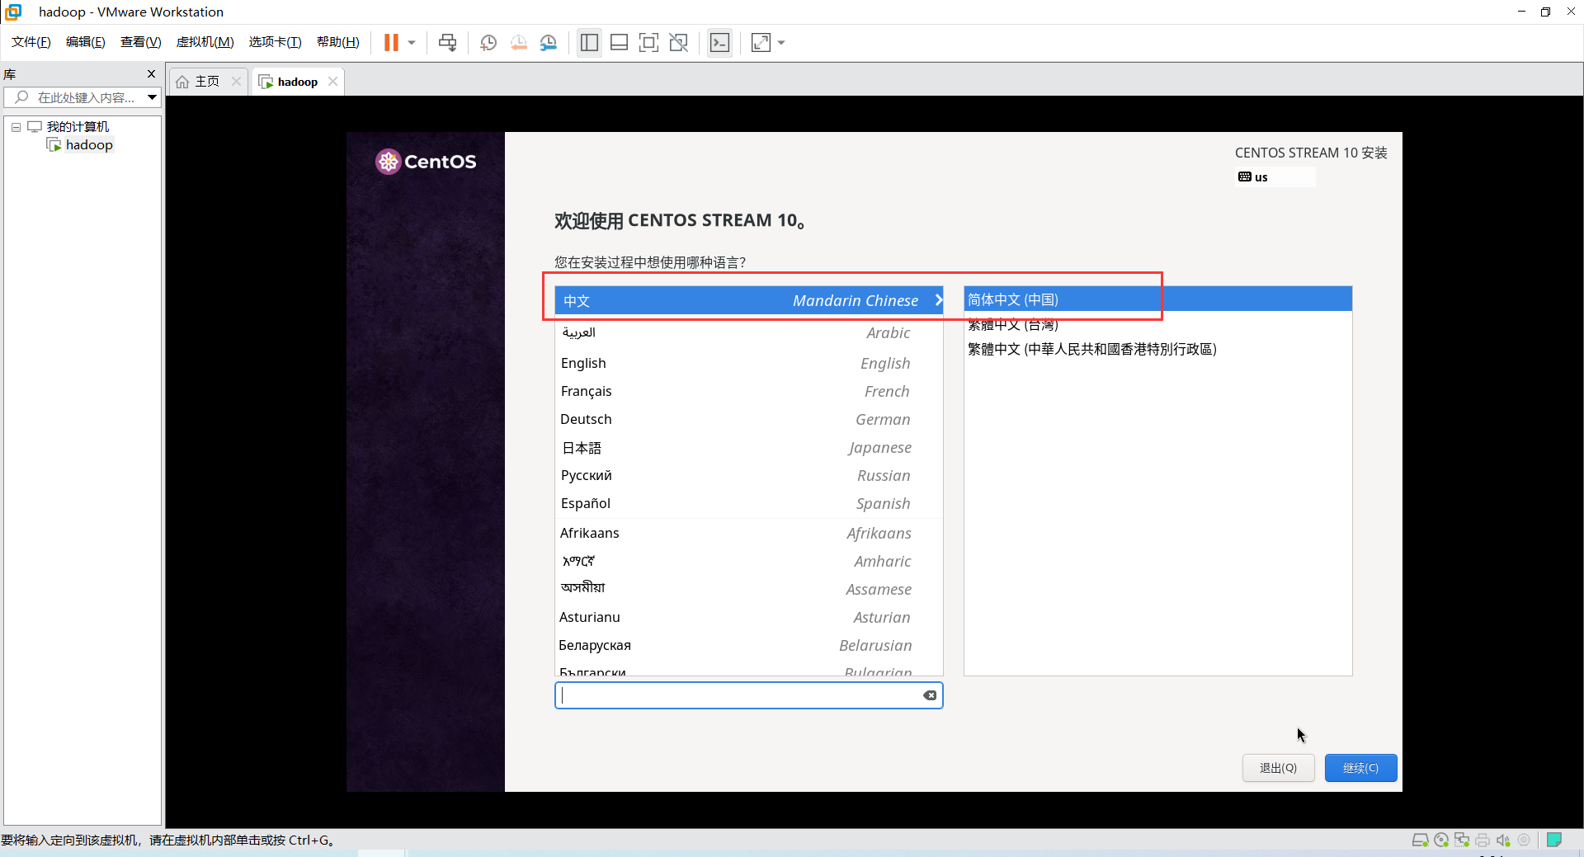Pause the virtual machine with the orange pause icon
Screen dimensions: 1584x857
click(x=391, y=43)
